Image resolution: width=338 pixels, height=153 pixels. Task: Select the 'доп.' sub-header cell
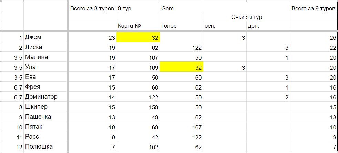click(268, 26)
